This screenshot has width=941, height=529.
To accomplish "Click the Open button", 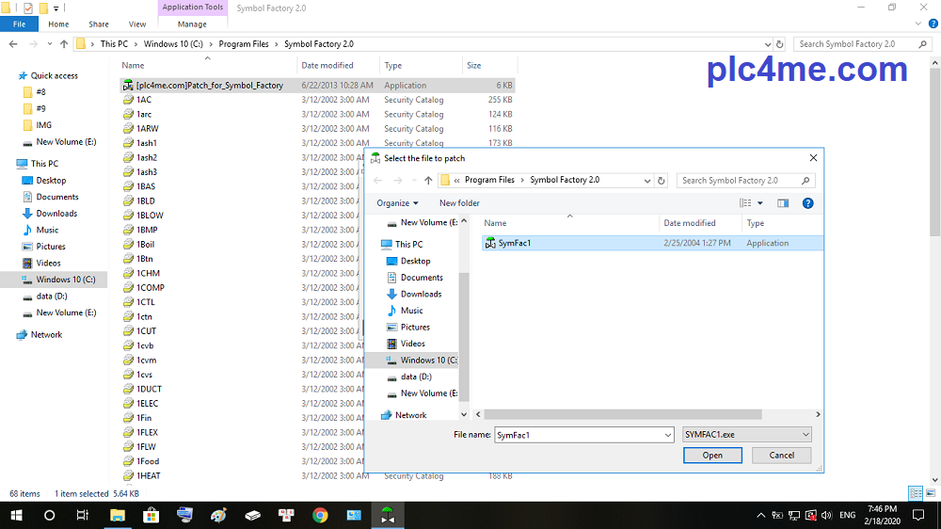I will click(712, 456).
